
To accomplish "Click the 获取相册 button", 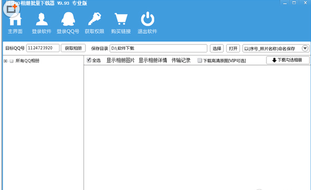I will [x=73, y=48].
